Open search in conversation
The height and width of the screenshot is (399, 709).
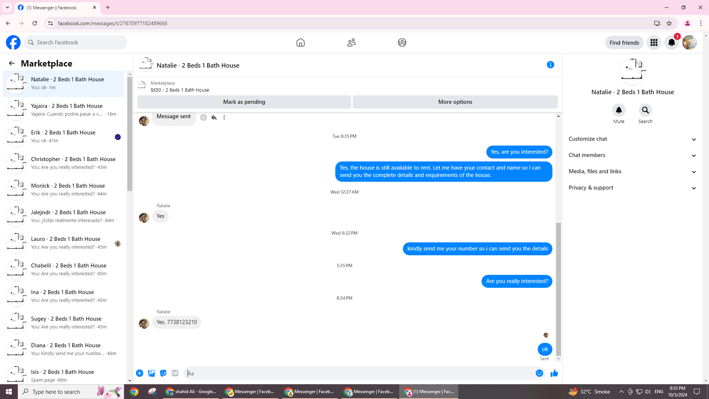(645, 110)
